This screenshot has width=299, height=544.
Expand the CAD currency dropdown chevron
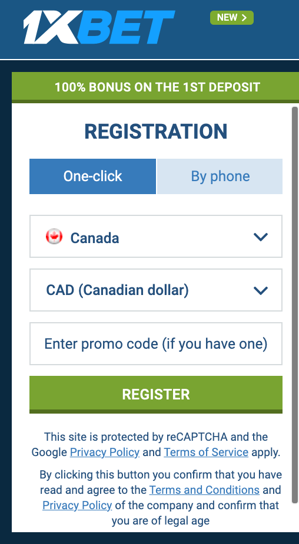[x=261, y=290]
